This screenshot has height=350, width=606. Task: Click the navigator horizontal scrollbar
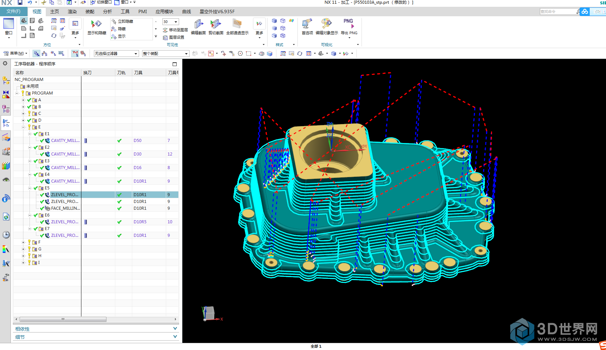(x=63, y=319)
